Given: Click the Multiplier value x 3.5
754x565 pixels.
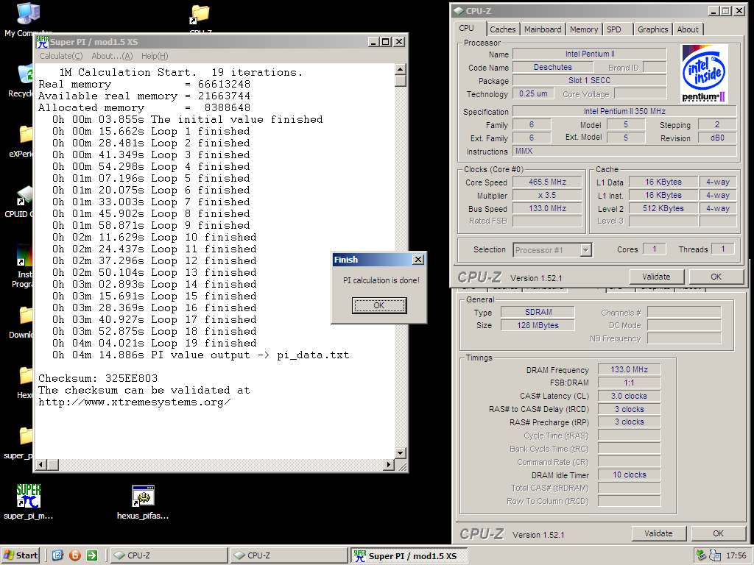Looking at the screenshot, I should (547, 195).
